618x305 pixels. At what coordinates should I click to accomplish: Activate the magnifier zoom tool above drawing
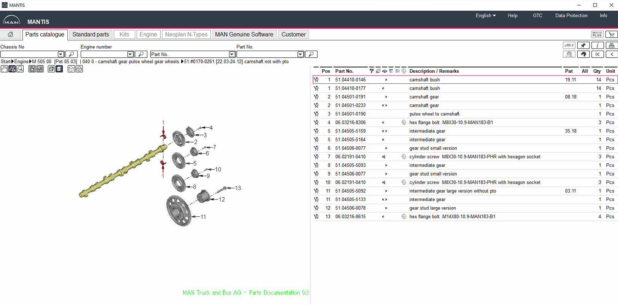tap(20, 69)
